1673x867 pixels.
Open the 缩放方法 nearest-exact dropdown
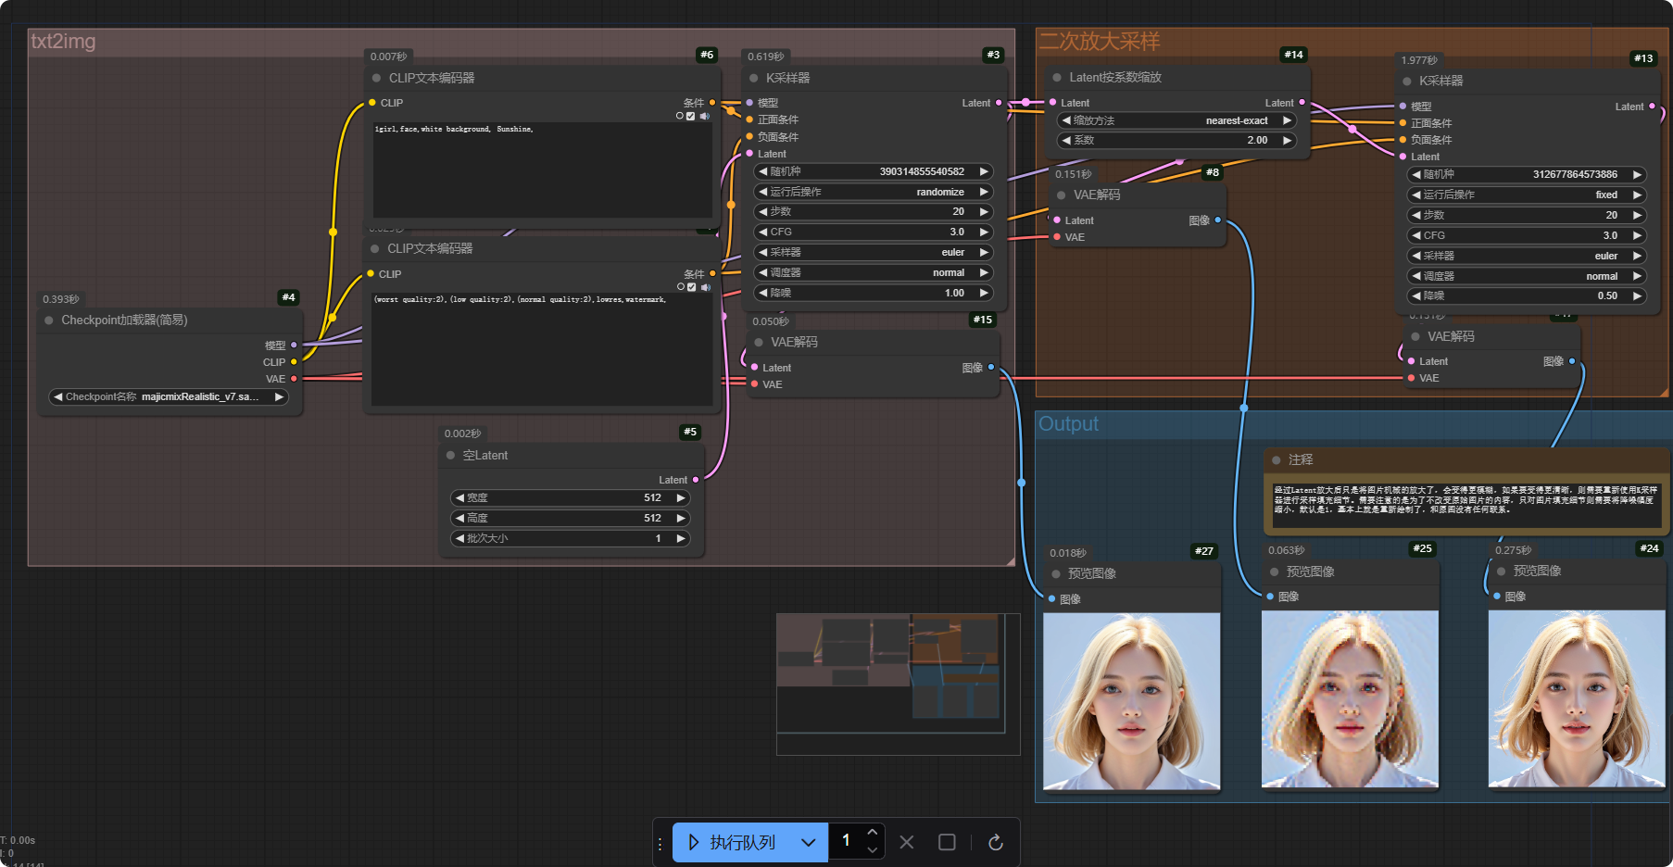point(1176,120)
